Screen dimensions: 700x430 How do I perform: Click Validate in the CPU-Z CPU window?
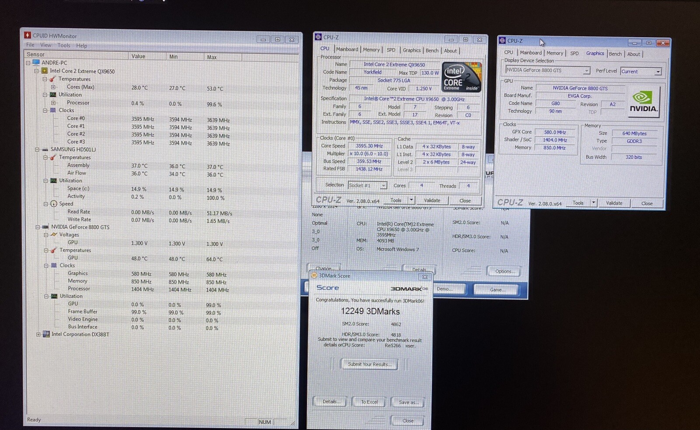click(432, 201)
